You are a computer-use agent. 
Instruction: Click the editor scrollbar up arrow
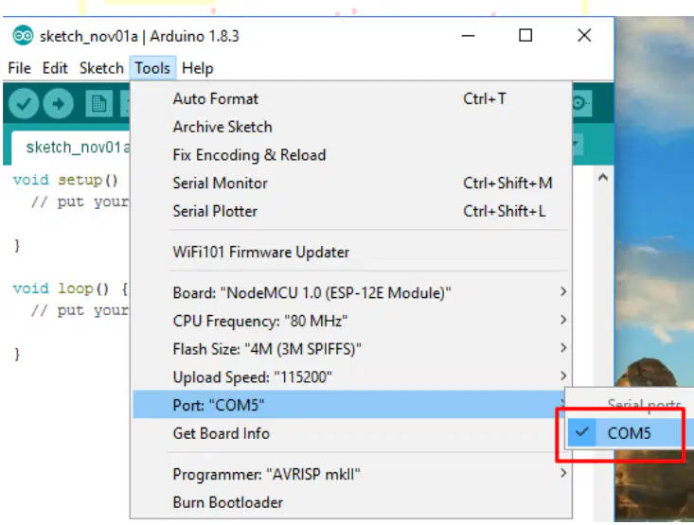[x=602, y=178]
